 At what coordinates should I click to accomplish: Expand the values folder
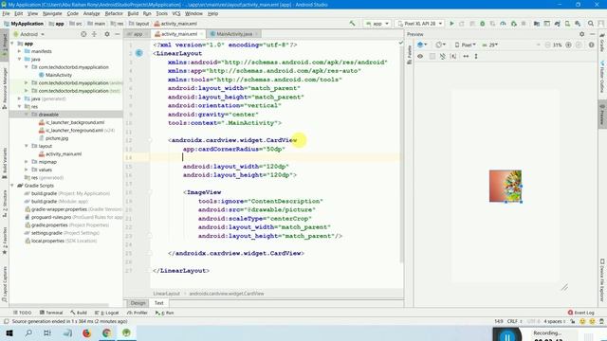27,170
